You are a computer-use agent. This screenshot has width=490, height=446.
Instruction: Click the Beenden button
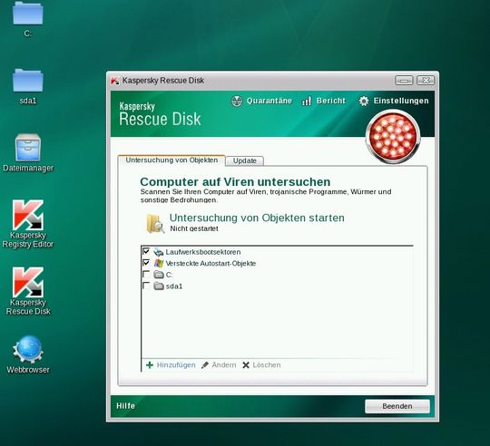(397, 406)
